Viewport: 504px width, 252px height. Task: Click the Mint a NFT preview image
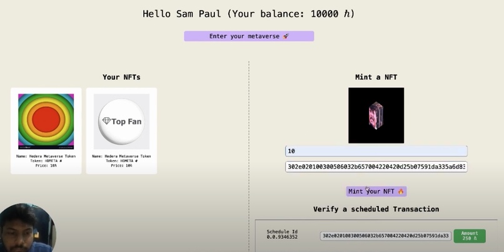[376, 115]
